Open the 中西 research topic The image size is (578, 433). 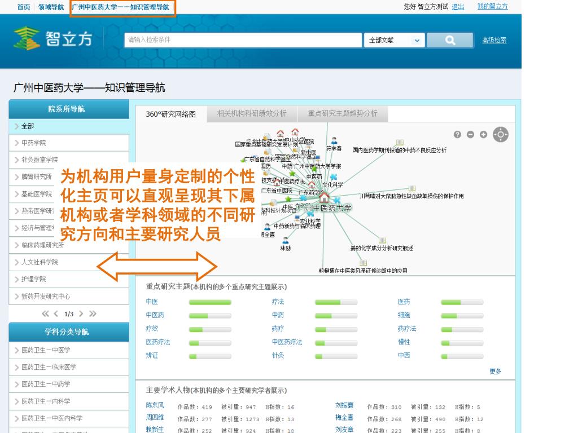[404, 355]
